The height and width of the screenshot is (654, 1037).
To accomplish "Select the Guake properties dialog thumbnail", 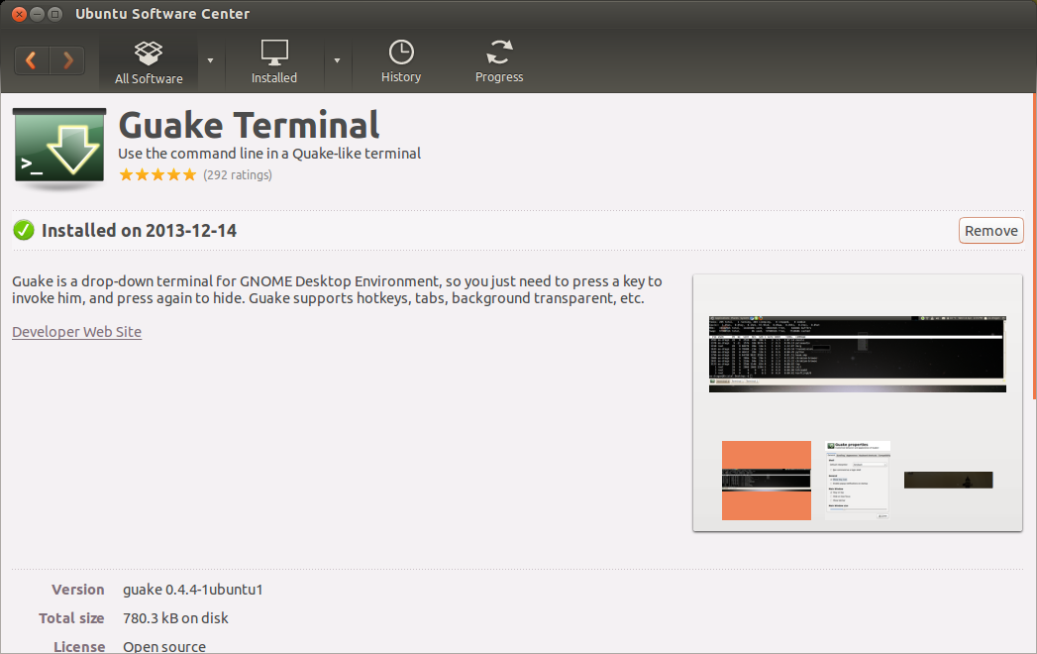I will pos(858,481).
